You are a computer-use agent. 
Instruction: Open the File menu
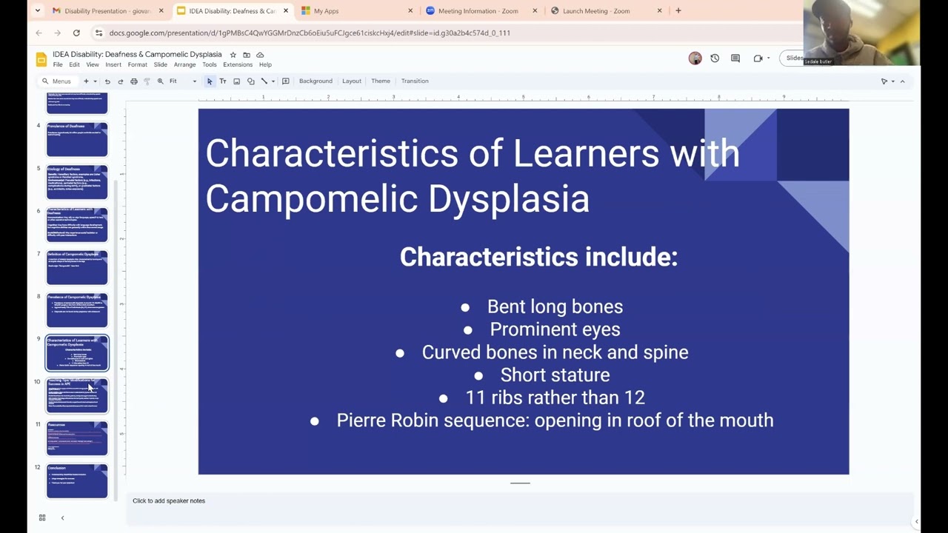point(57,64)
